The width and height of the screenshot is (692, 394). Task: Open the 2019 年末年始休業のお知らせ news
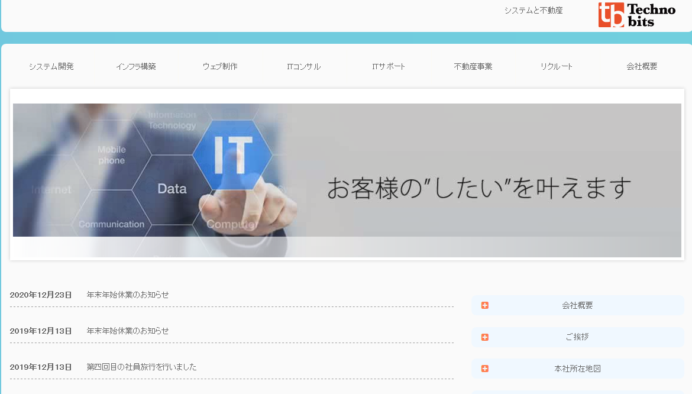click(x=128, y=331)
